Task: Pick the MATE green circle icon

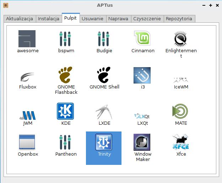Action: point(180,111)
